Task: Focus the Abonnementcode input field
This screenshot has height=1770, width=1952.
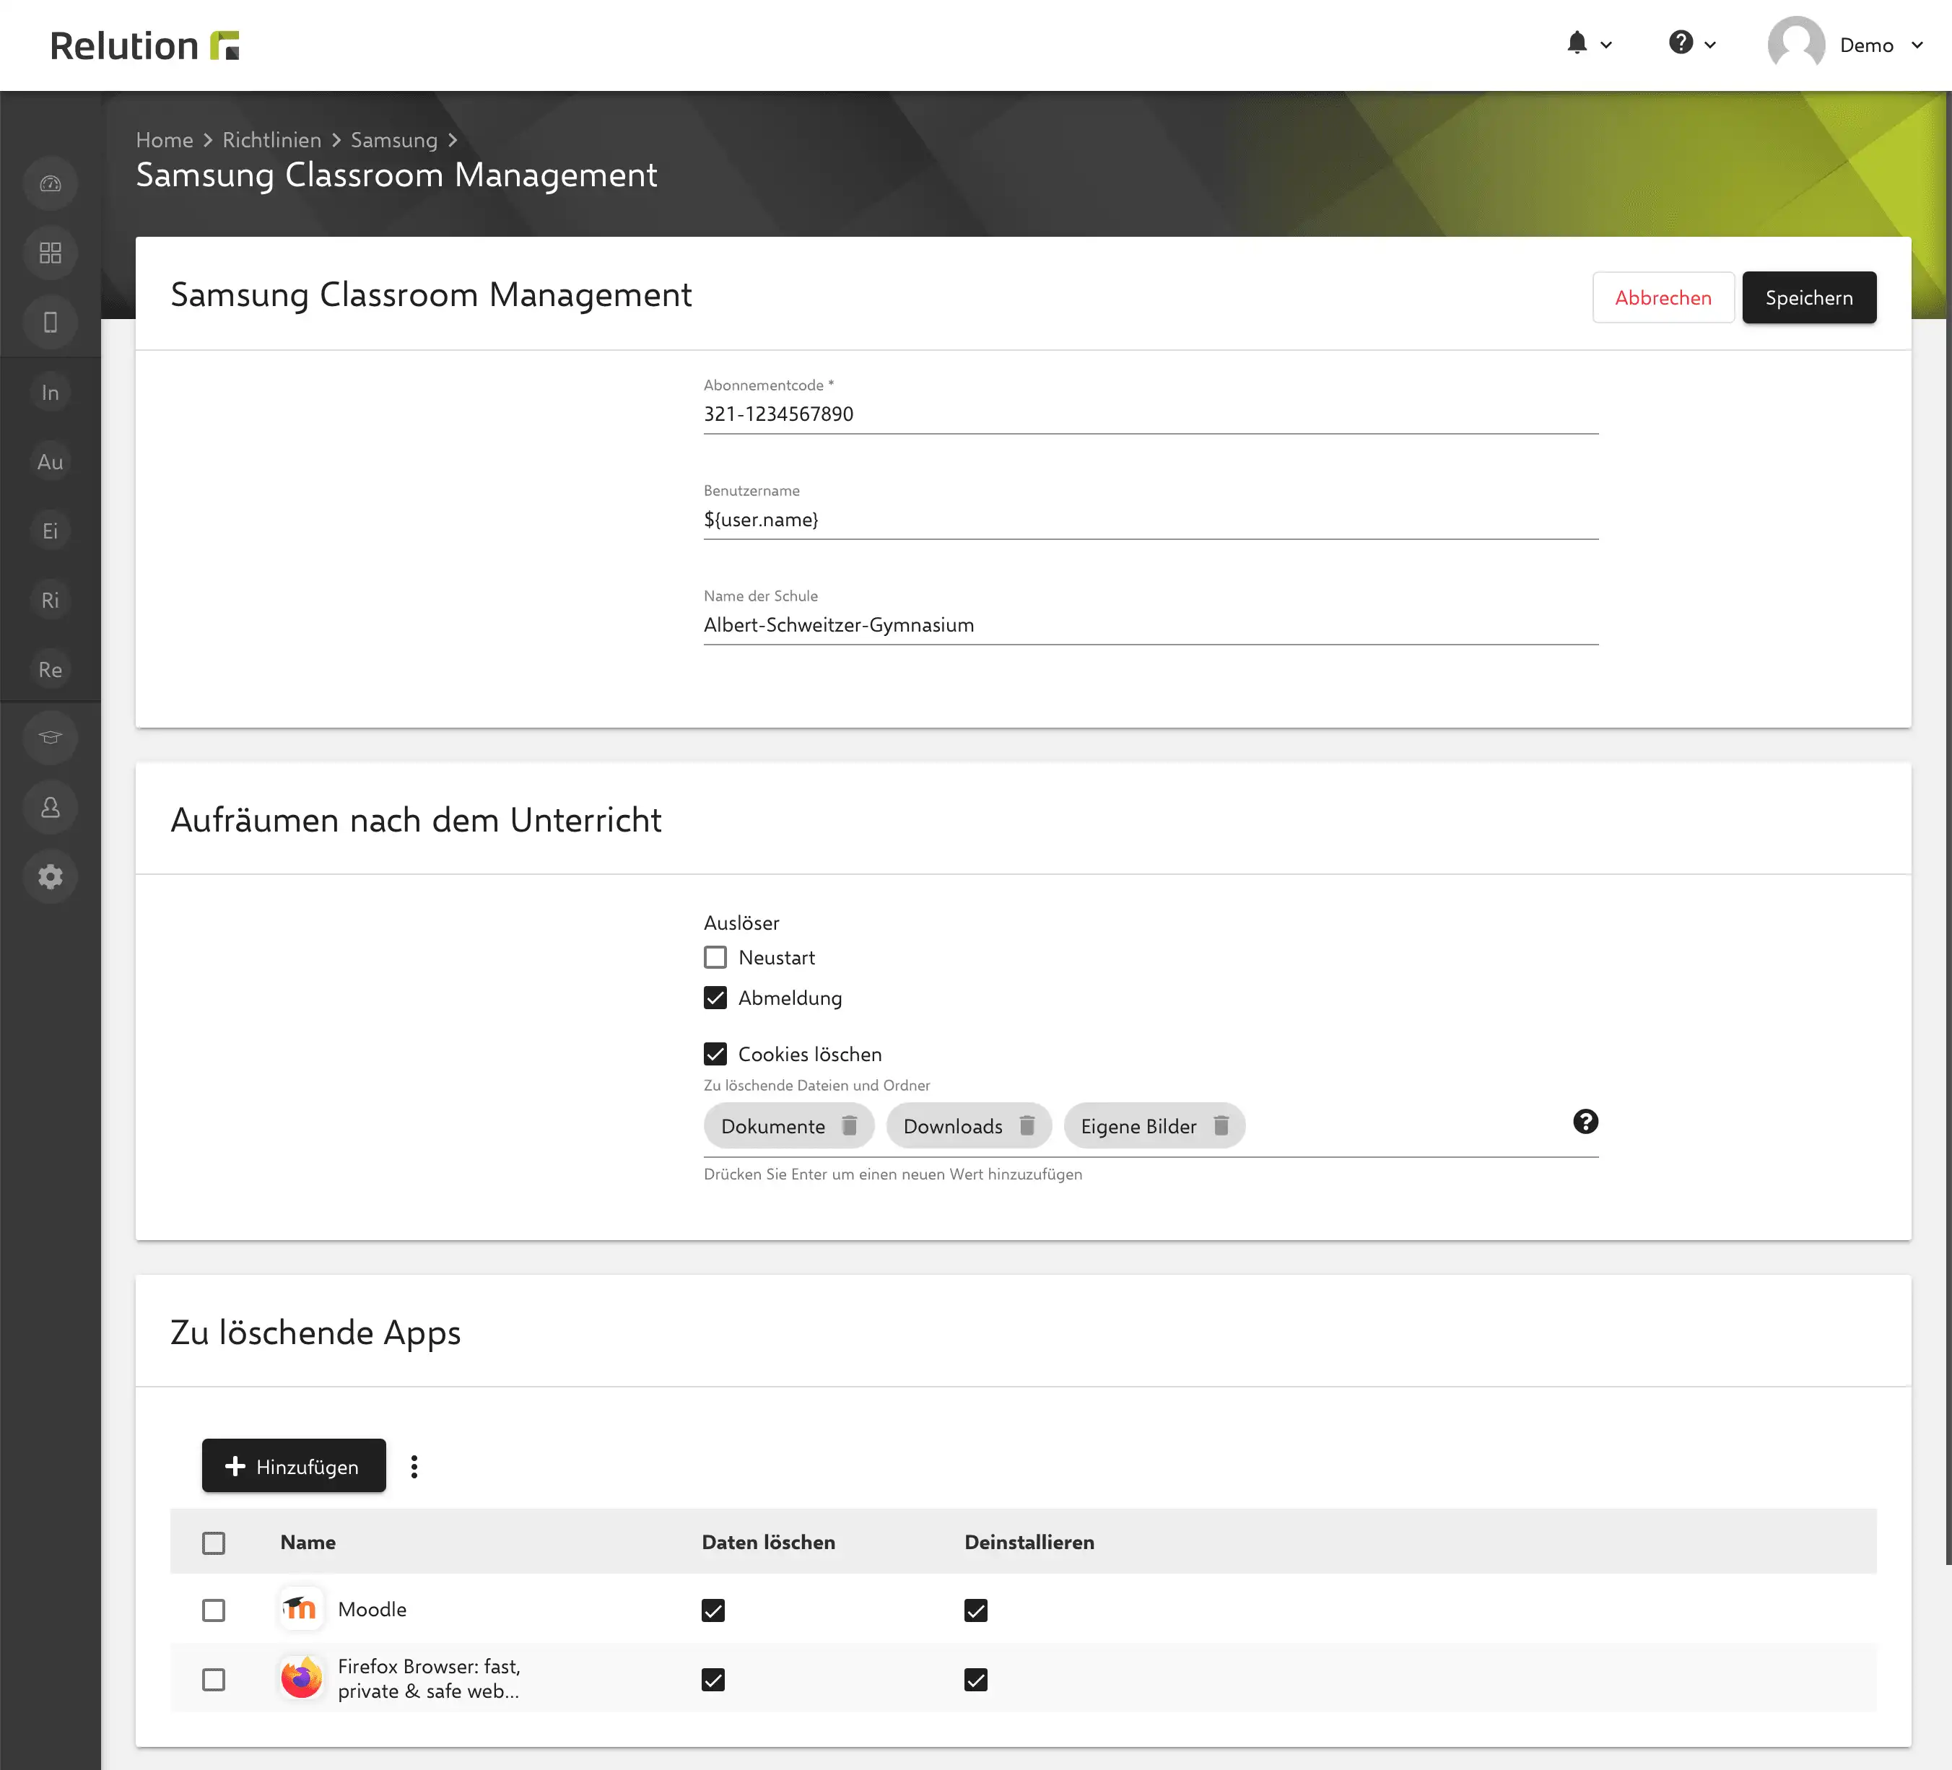Action: point(1150,414)
